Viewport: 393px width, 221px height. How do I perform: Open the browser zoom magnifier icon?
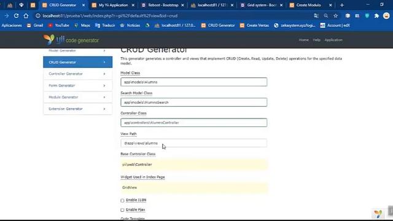(326, 16)
